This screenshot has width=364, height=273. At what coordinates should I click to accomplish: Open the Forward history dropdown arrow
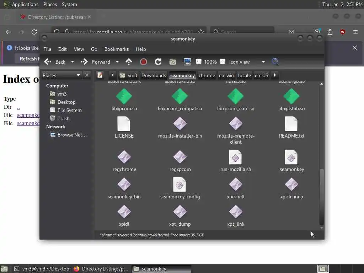[117, 62]
